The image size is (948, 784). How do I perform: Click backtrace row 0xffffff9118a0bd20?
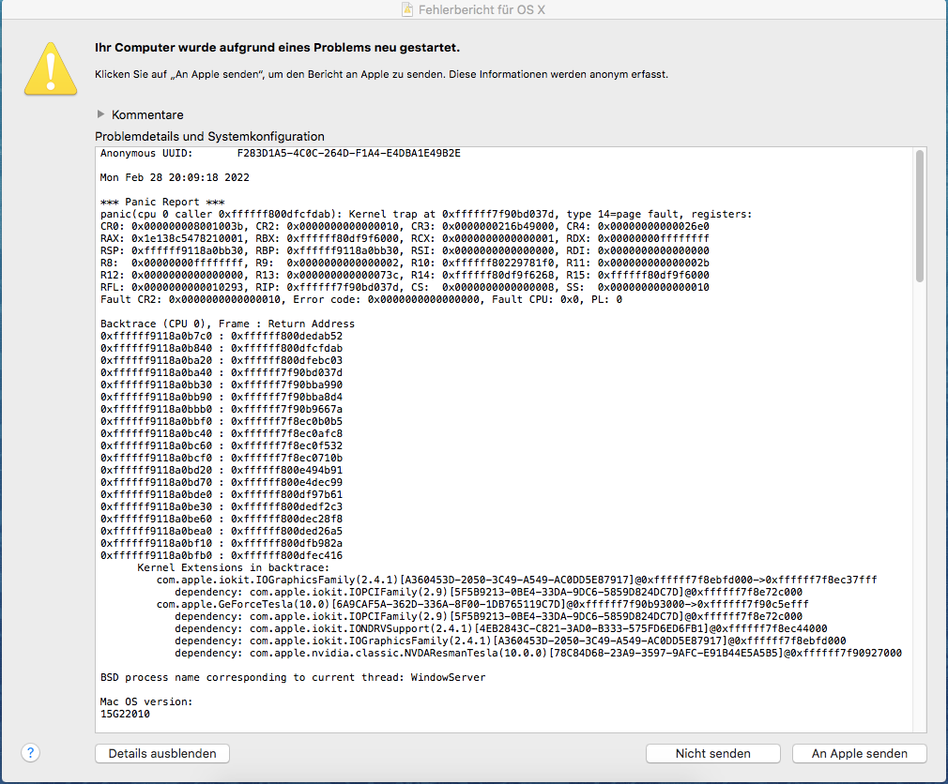222,470
